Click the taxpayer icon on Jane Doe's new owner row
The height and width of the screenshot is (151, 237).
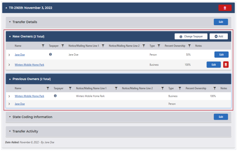tap(50, 55)
